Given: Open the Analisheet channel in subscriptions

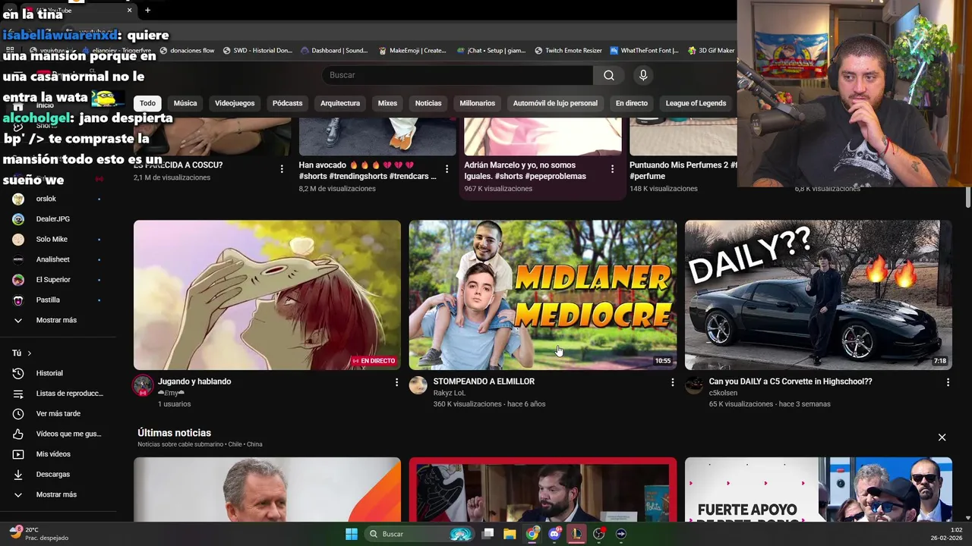Looking at the screenshot, I should pos(52,259).
